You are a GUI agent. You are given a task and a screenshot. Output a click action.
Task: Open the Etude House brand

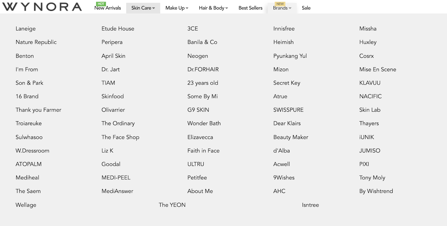pos(118,28)
